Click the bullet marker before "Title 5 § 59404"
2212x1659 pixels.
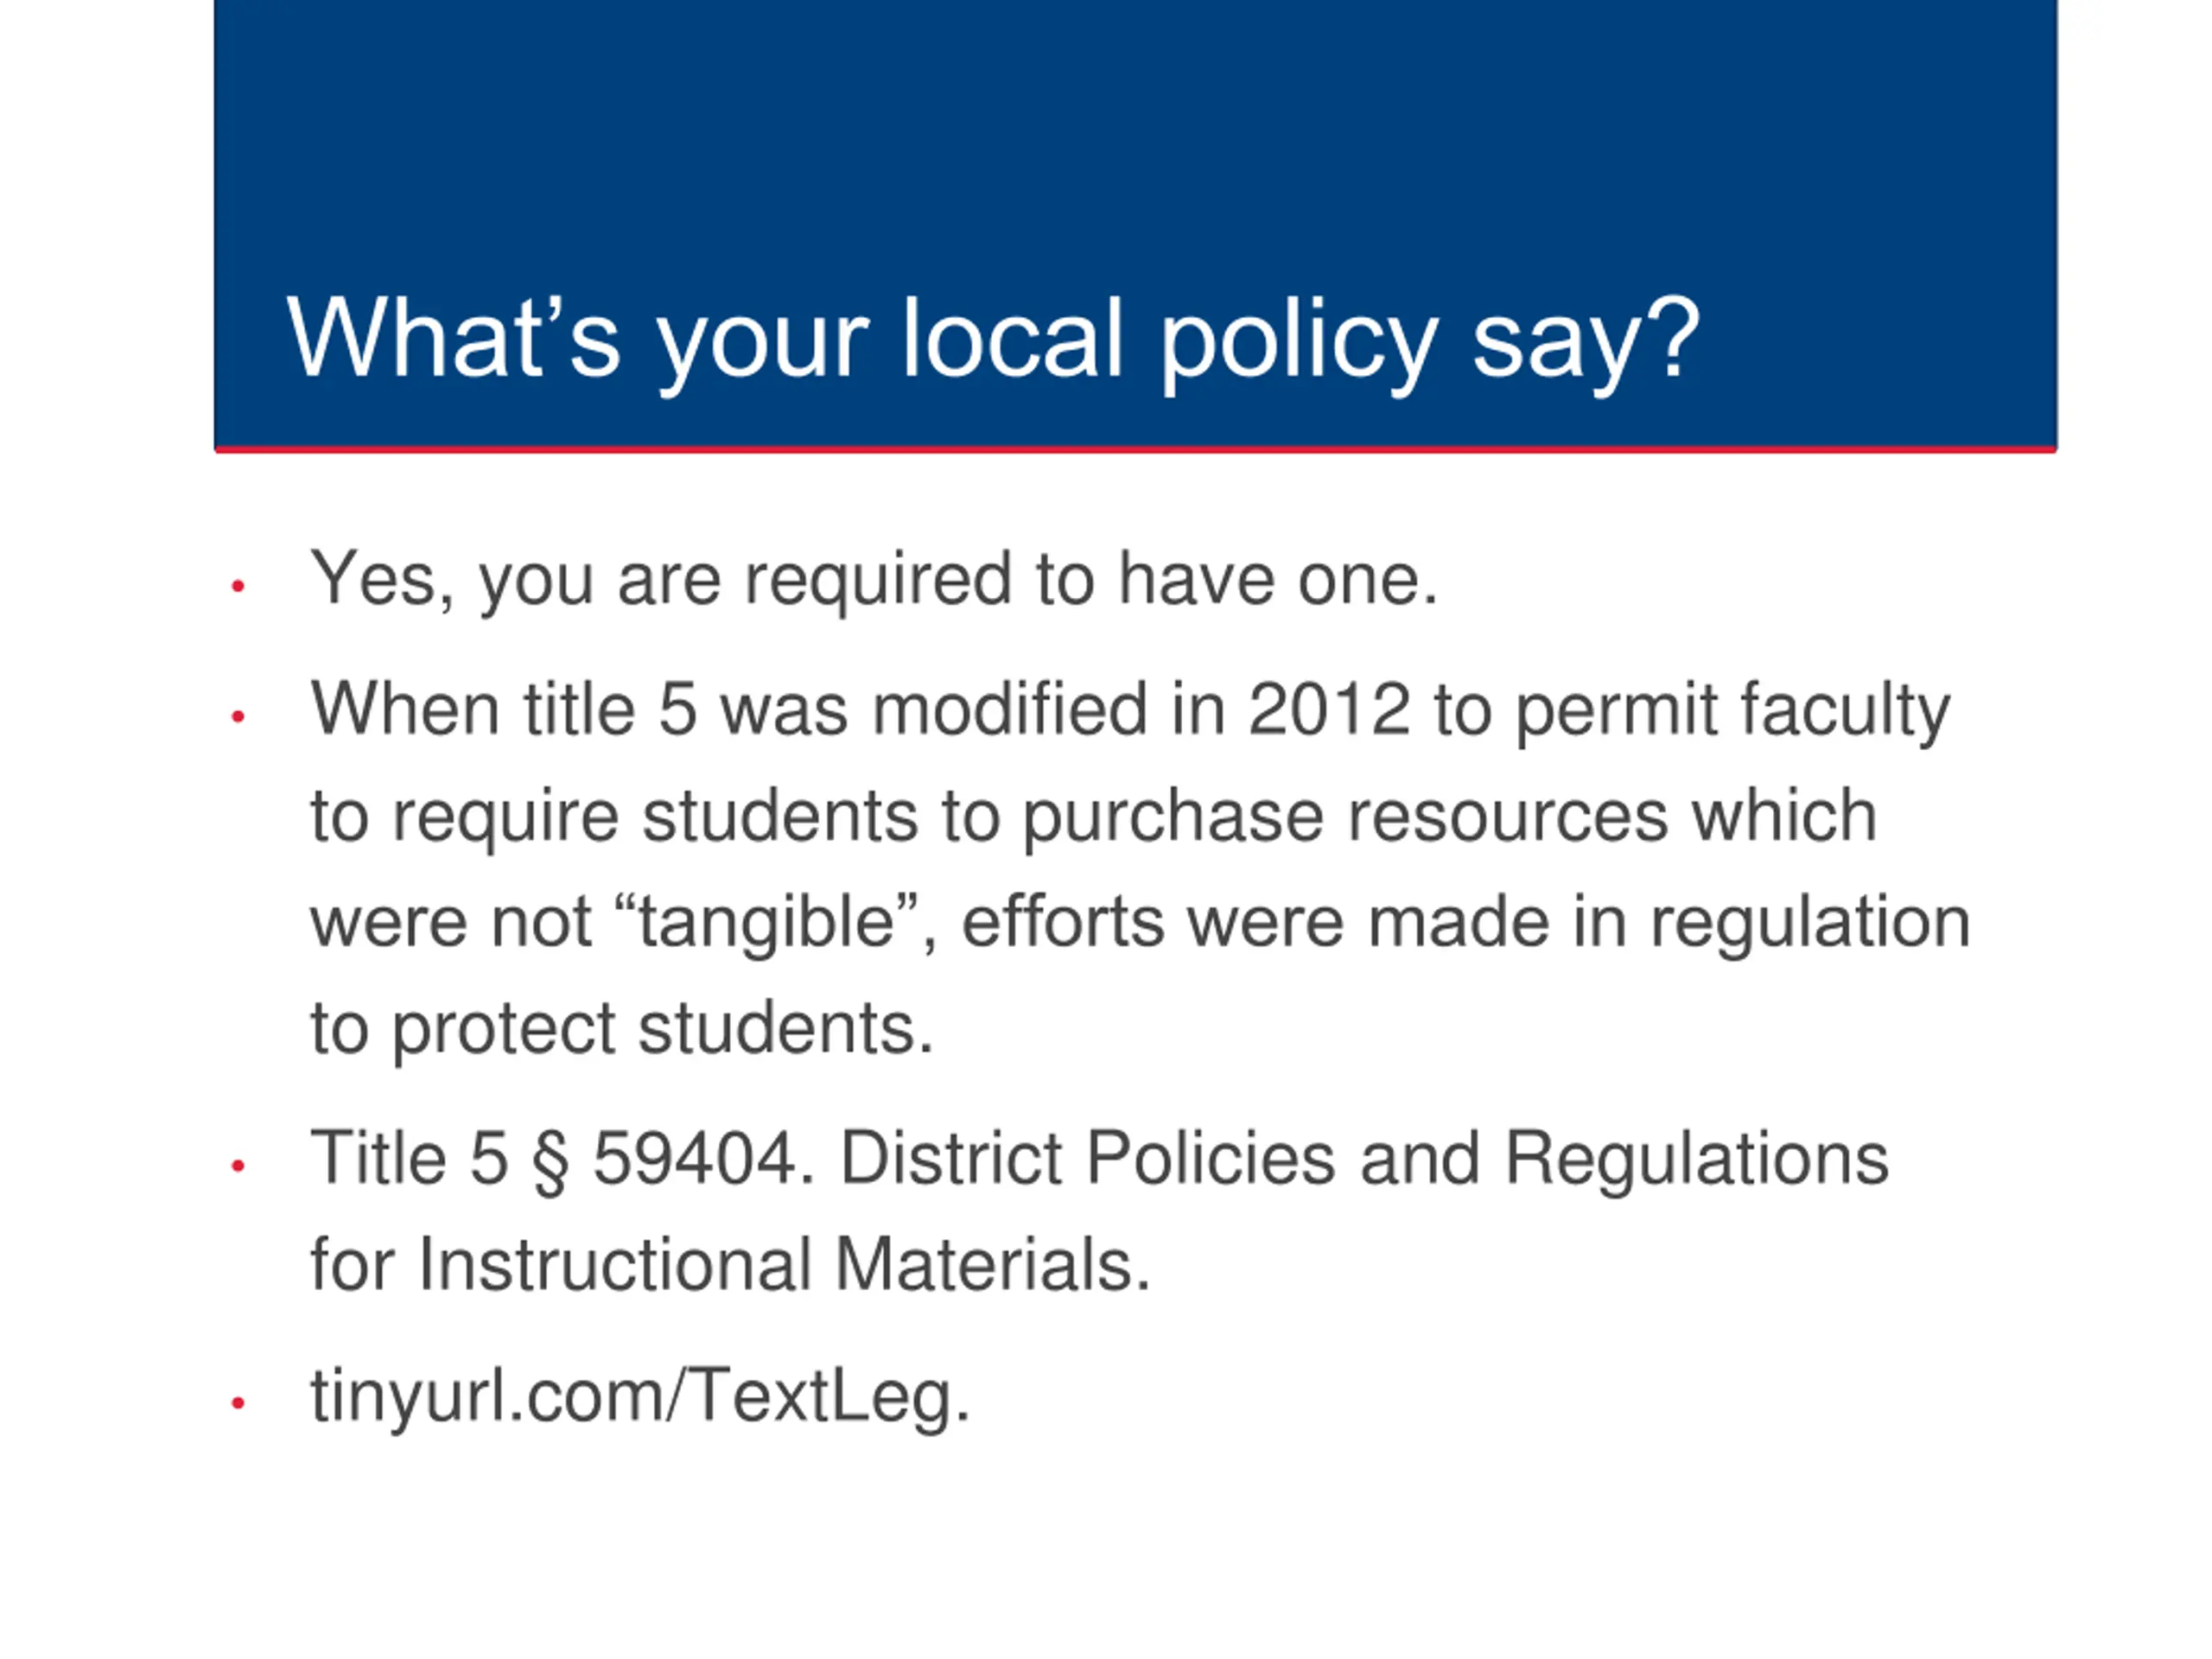pos(238,1165)
